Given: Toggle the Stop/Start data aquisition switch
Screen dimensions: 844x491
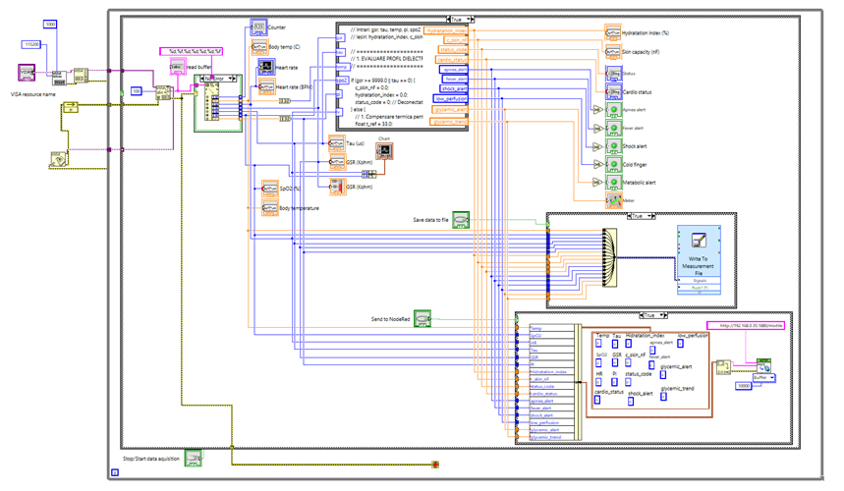Looking at the screenshot, I should [x=194, y=458].
